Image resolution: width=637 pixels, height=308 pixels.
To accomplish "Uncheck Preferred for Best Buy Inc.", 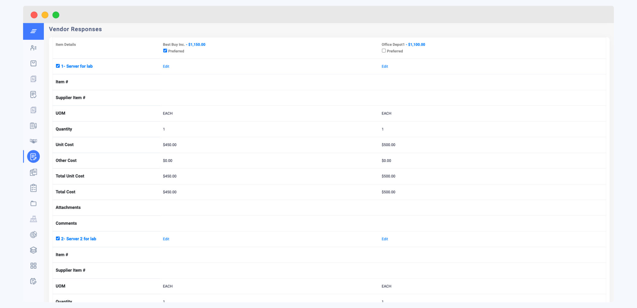I will point(165,51).
